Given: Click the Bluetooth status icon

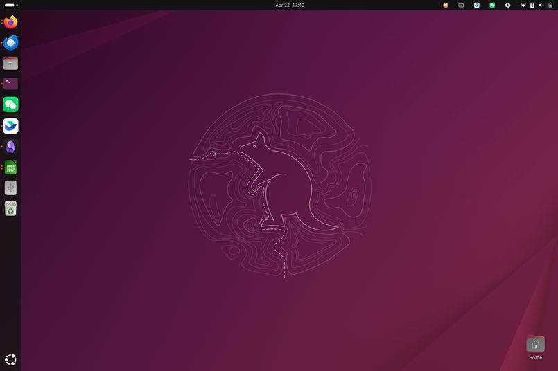Looking at the screenshot, I should [x=532, y=5].
